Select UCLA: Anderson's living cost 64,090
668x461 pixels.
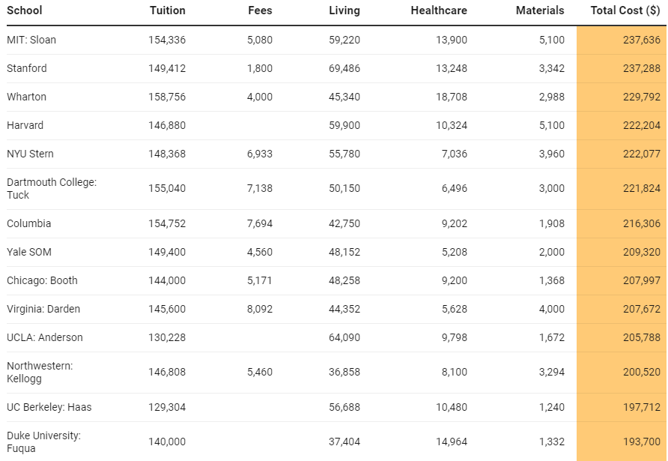tap(344, 337)
